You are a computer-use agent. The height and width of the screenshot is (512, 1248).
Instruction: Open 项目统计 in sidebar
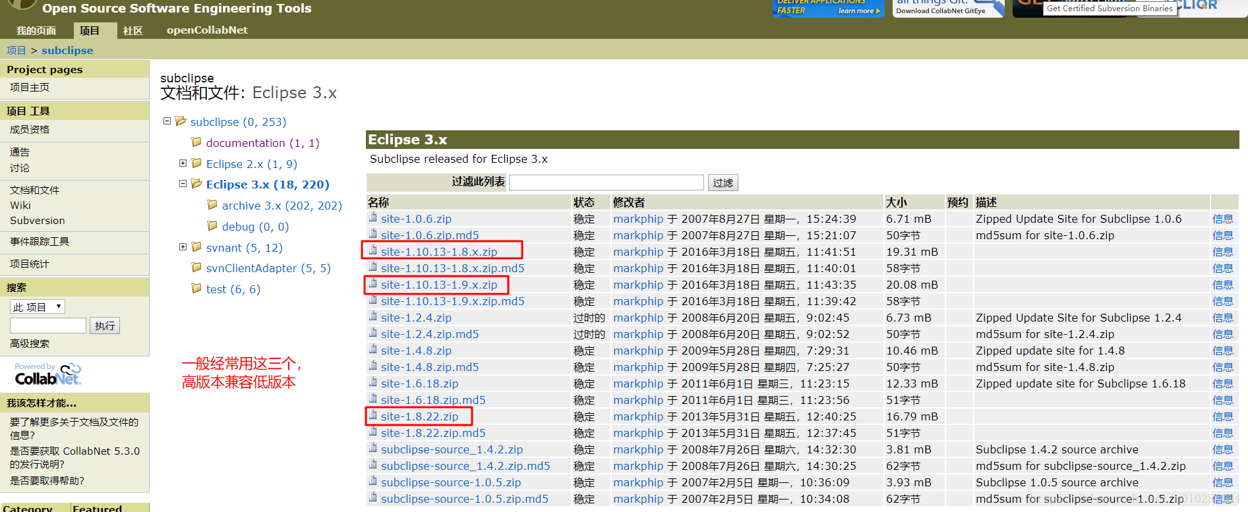coord(30,264)
